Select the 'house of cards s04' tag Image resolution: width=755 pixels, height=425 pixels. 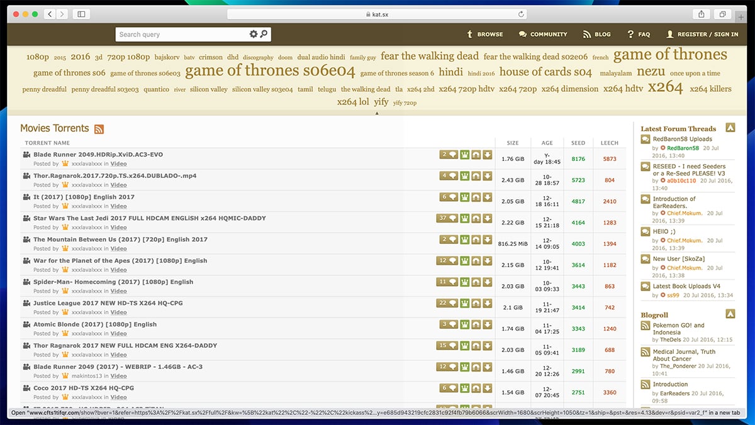click(545, 72)
